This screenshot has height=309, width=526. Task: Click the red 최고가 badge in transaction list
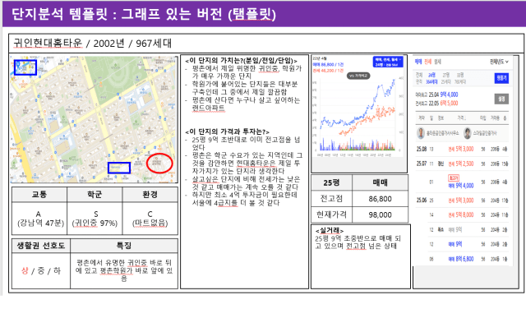click(454, 178)
